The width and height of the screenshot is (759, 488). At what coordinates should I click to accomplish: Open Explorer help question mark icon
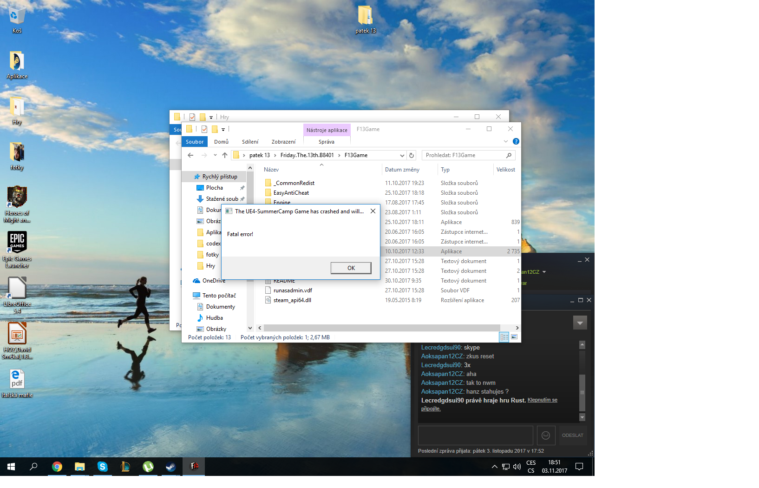(x=516, y=141)
